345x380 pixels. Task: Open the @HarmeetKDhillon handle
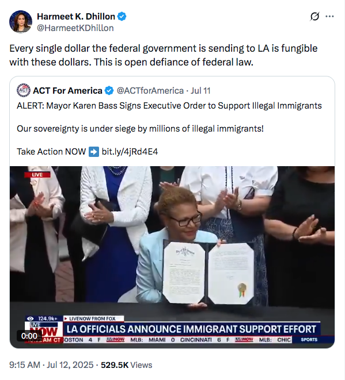75,28
